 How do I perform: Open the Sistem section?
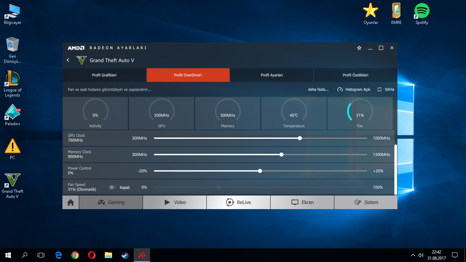[366, 202]
